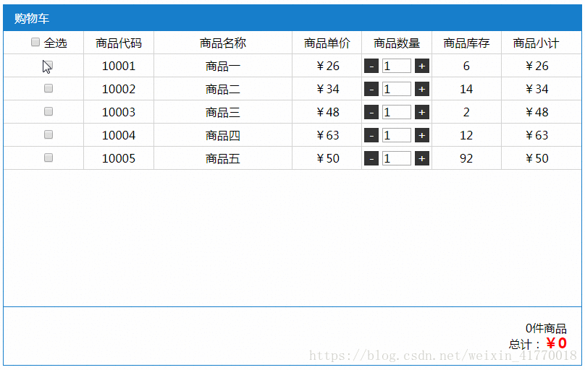Decrease quantity of 商品四 with minus button
Viewport: 585px width, 370px height.
[371, 135]
